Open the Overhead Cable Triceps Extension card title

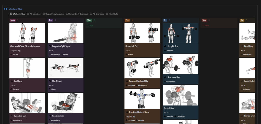point(25,46)
